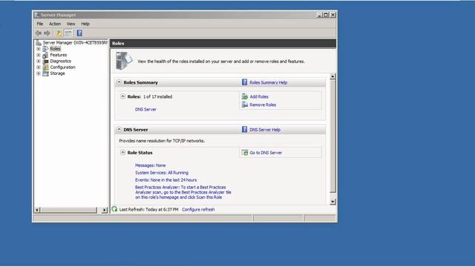Click the Configuration tree node icon
The height and width of the screenshot is (267, 475).
pyautogui.click(x=45, y=67)
